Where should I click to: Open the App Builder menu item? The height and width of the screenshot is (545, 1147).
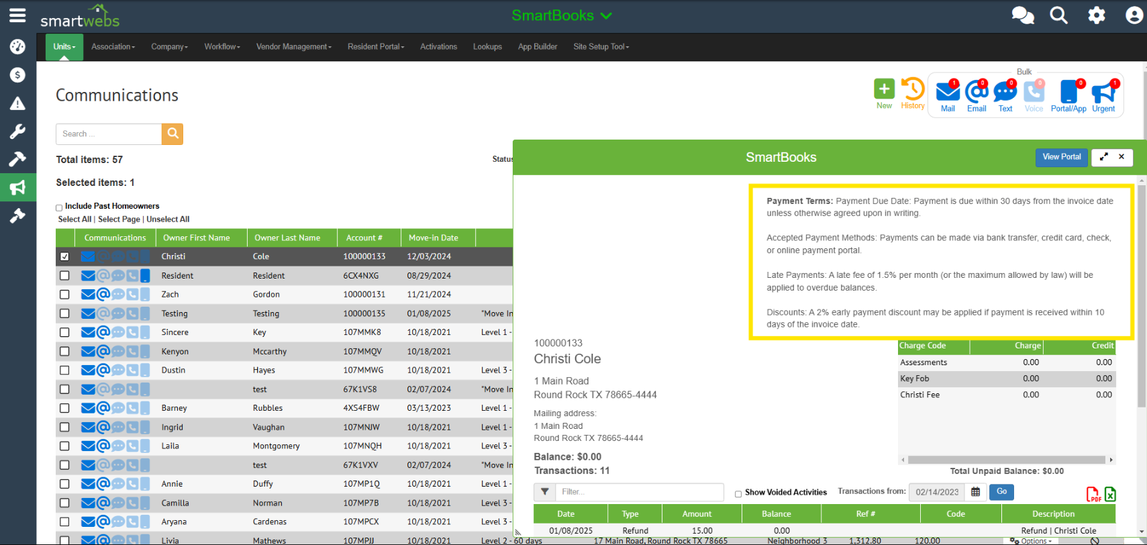coord(537,47)
